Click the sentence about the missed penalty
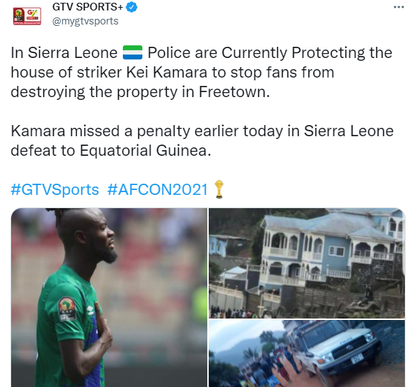416x387 pixels. (202, 140)
